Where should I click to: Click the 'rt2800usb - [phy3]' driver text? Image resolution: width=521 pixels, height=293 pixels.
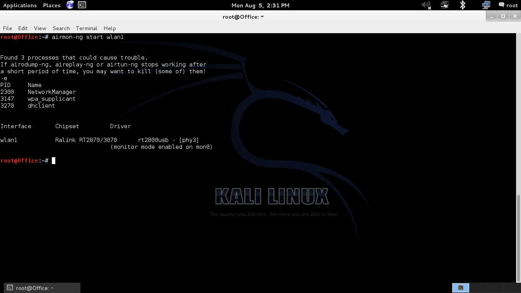(x=169, y=140)
